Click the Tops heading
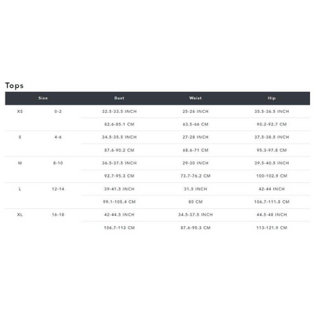 click(x=14, y=86)
